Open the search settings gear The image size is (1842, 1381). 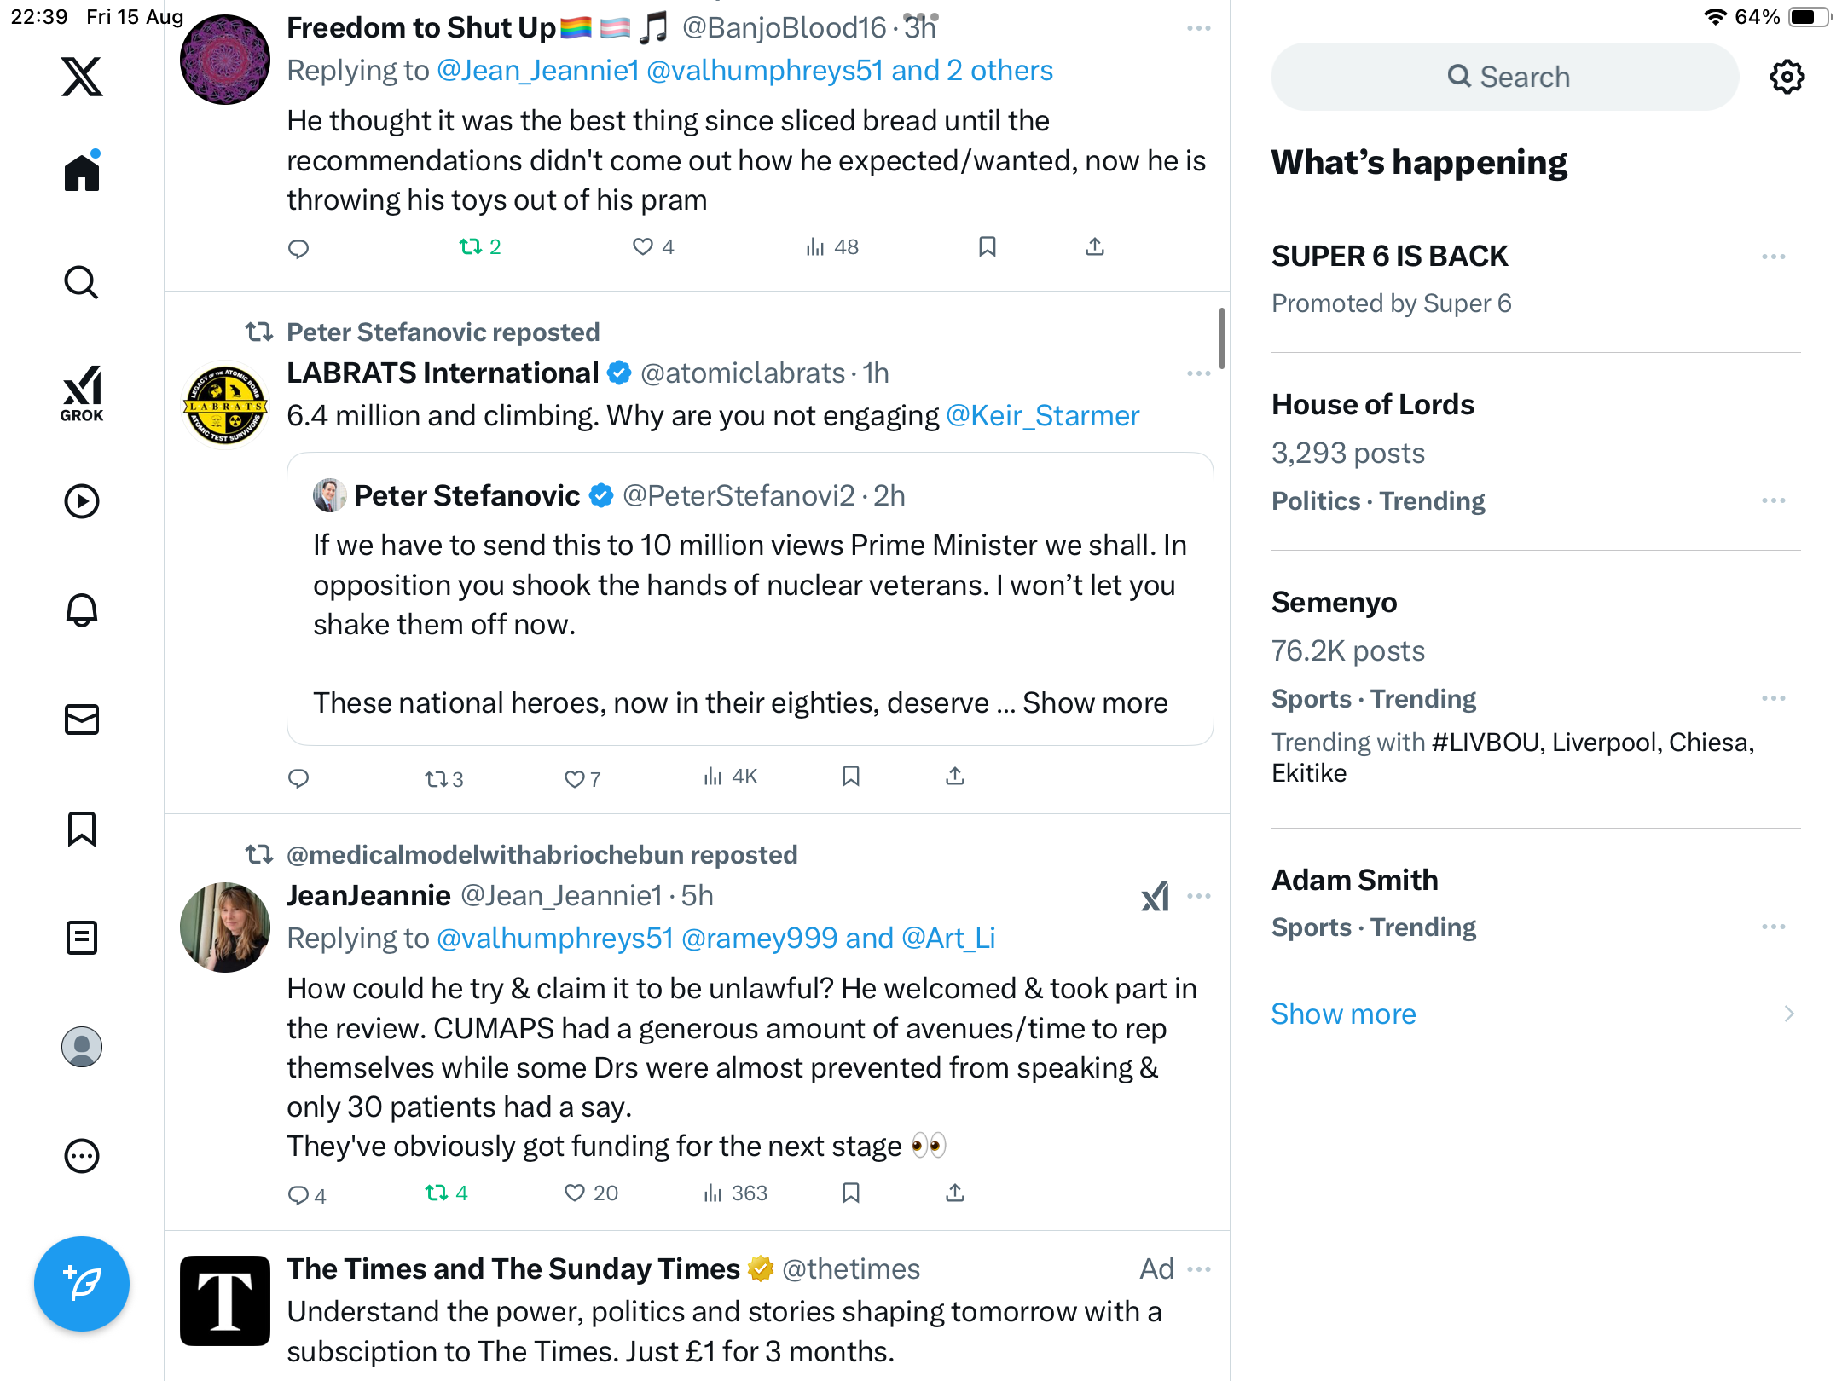point(1787,77)
